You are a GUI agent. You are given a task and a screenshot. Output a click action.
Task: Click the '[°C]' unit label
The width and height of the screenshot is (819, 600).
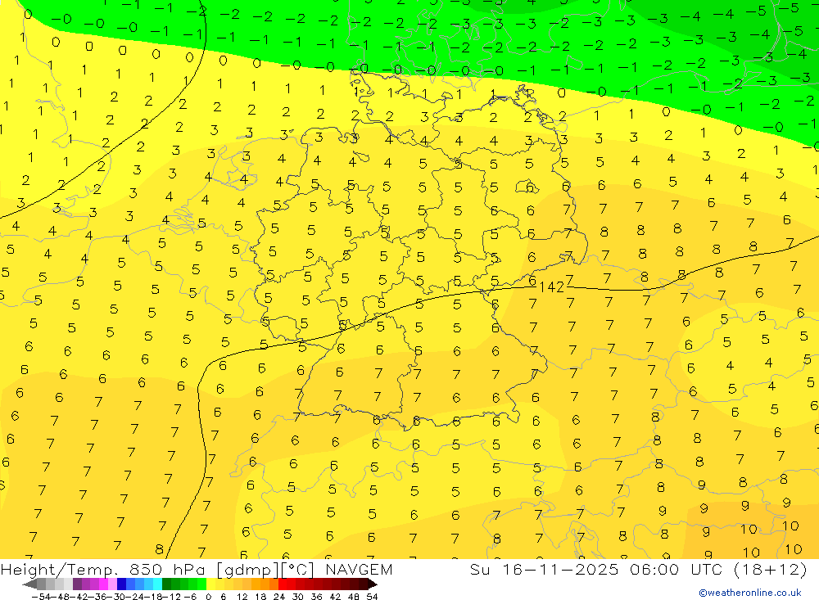tap(298, 570)
